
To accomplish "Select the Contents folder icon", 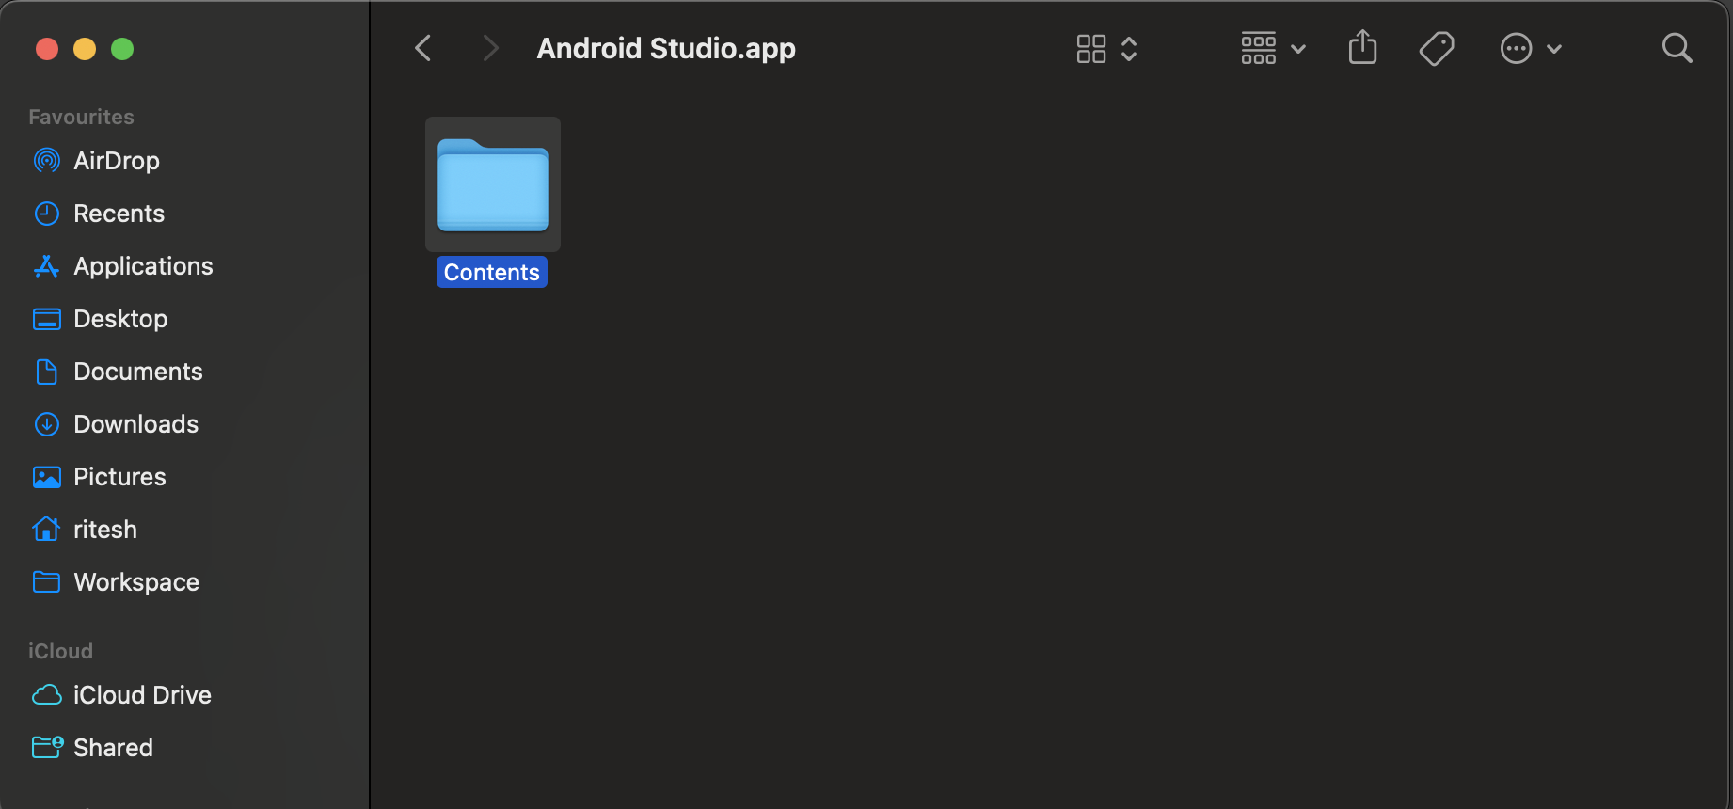I will click(x=493, y=184).
